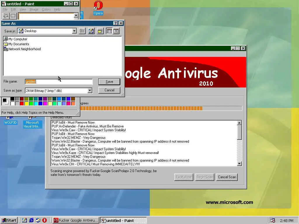Open Paint's Edit menu
This screenshot has height=224, width=299.
[x=13, y=9]
